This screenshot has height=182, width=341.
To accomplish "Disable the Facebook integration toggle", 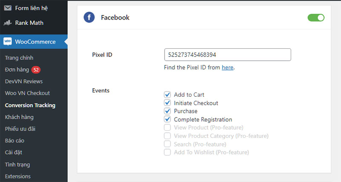I will coord(316,17).
